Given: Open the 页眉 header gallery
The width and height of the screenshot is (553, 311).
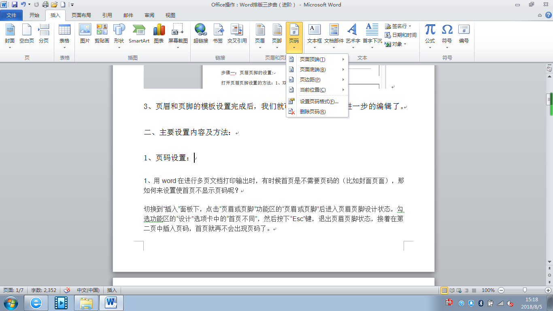Looking at the screenshot, I should tap(260, 36).
